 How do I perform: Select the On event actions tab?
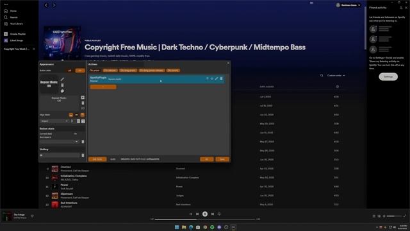pyautogui.click(x=173, y=71)
